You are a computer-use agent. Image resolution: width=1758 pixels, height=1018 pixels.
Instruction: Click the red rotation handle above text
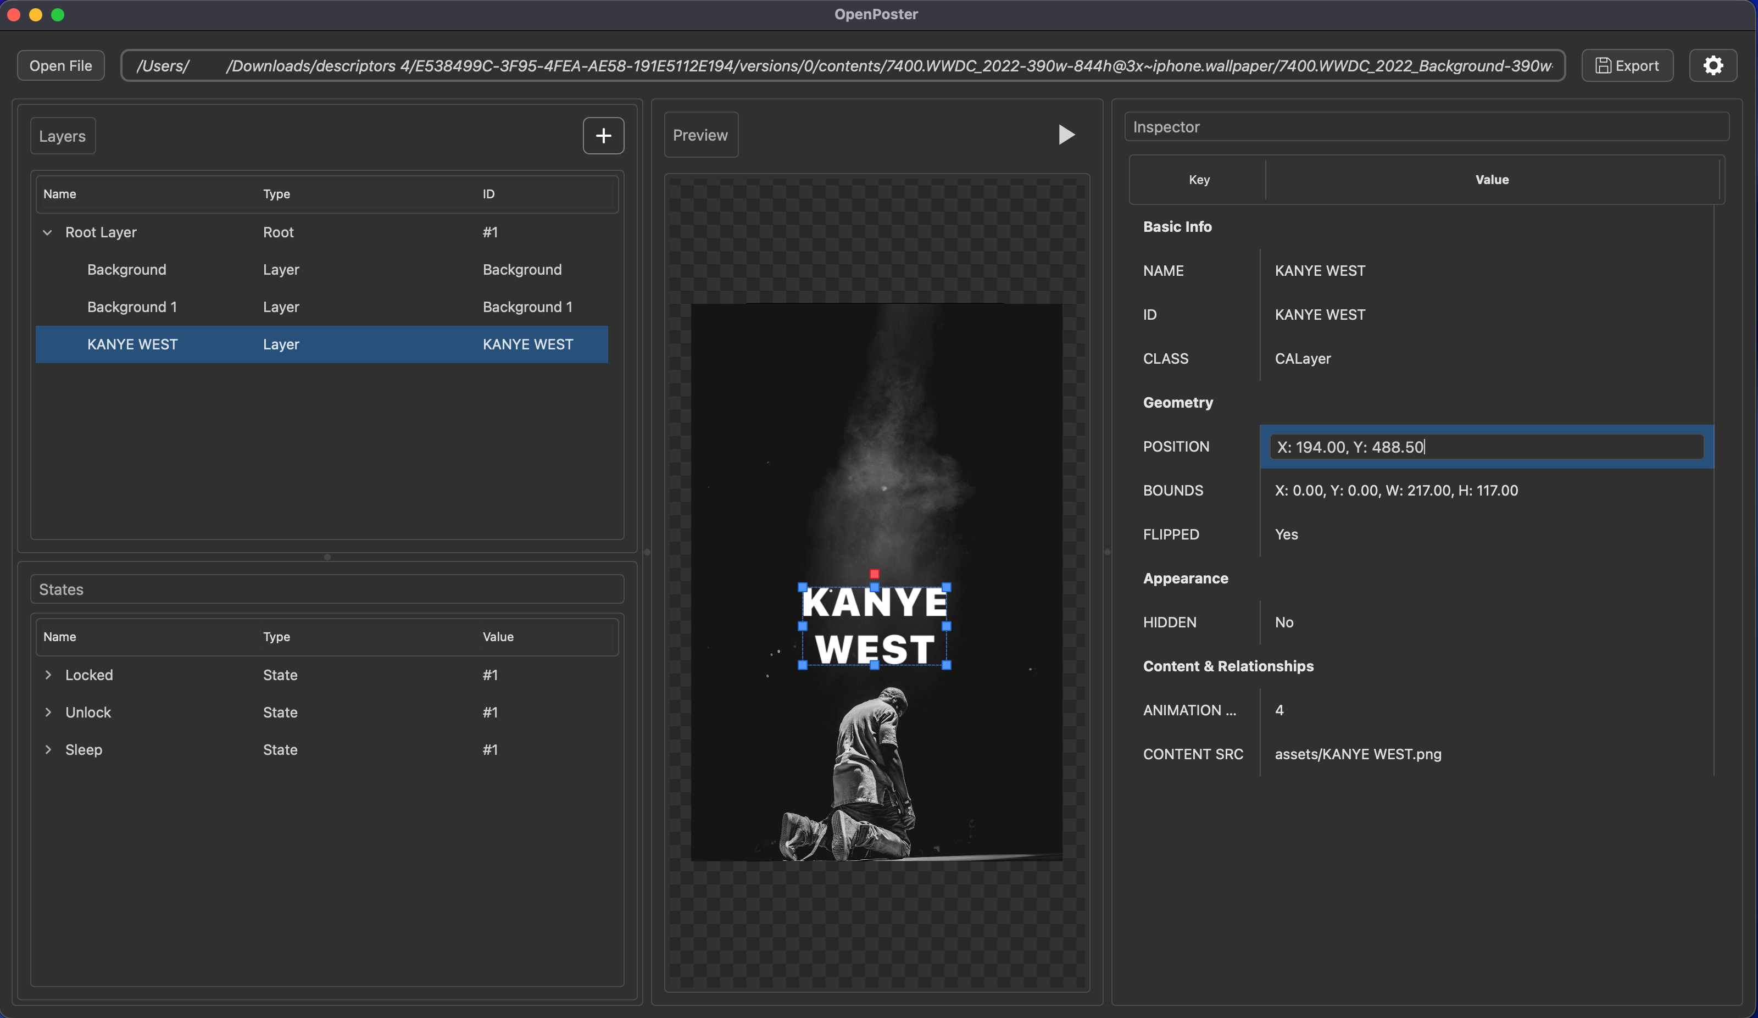874,574
